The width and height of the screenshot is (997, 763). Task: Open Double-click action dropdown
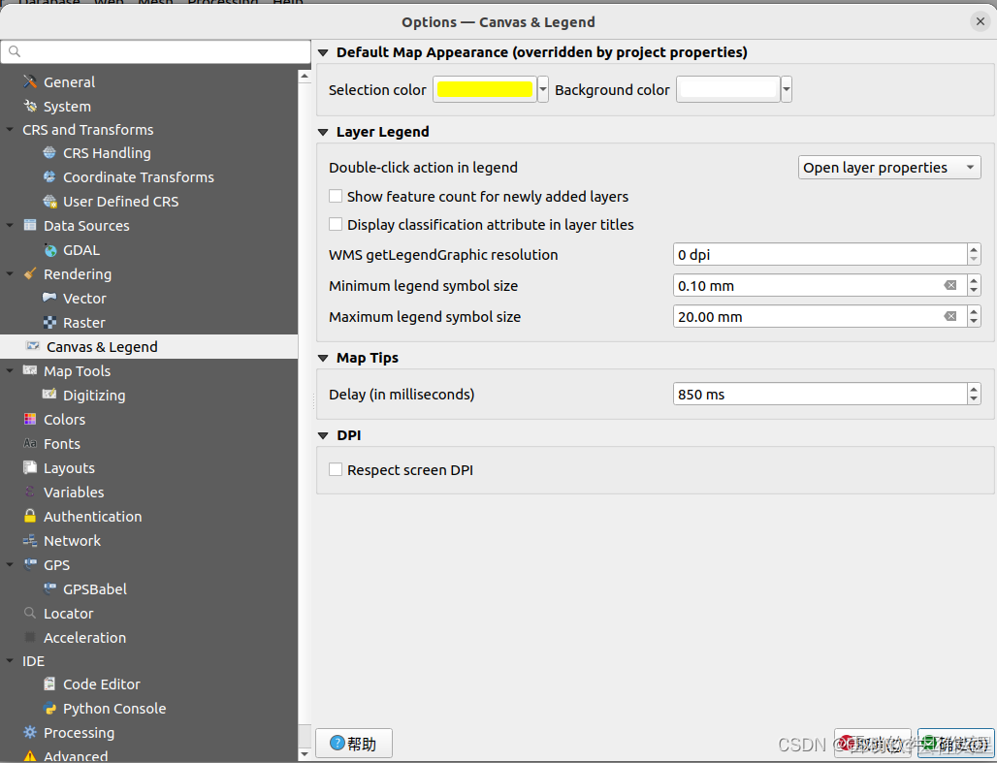coord(889,167)
